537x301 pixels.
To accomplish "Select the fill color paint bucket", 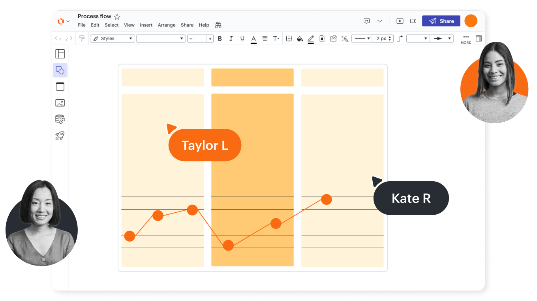I will [x=300, y=39].
